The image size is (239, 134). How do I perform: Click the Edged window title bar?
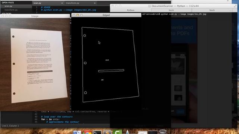[106, 15]
